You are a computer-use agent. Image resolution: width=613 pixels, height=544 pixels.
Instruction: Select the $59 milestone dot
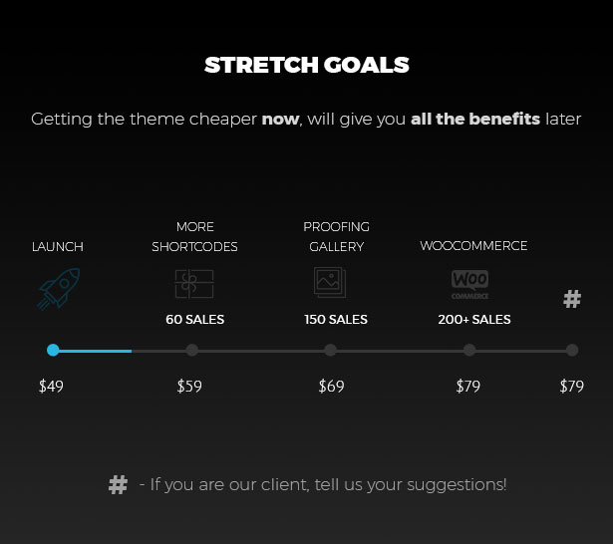(192, 350)
